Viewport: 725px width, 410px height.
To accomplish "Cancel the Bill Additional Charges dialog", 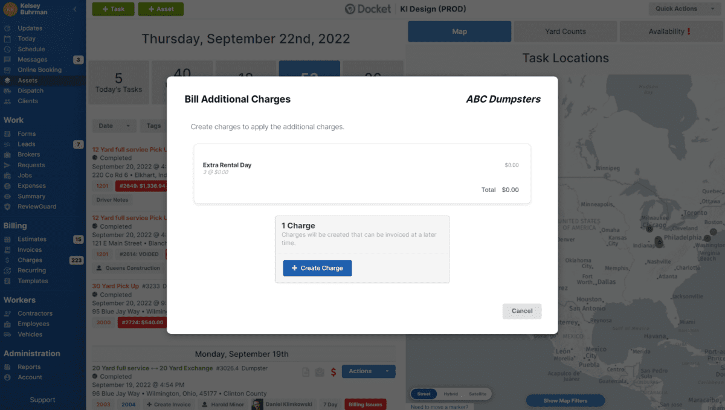I will point(522,311).
